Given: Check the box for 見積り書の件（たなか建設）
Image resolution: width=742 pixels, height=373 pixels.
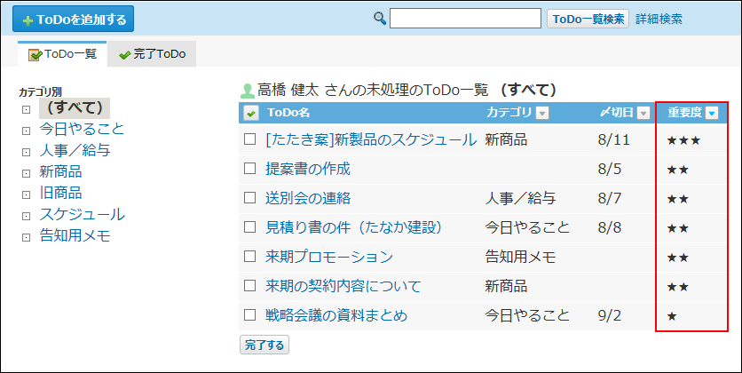Looking at the screenshot, I should (x=250, y=227).
